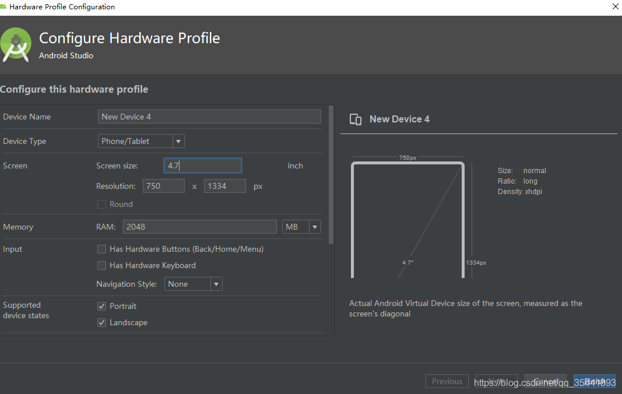The width and height of the screenshot is (622, 394).
Task: Close the Hardware Profile Configuration window
Action: [x=615, y=7]
